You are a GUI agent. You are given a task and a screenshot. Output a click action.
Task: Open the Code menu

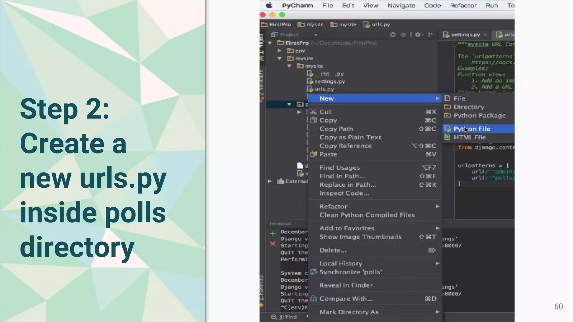pos(433,5)
